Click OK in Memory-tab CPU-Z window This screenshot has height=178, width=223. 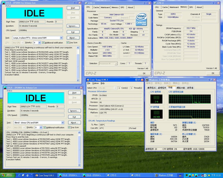(x=213, y=73)
